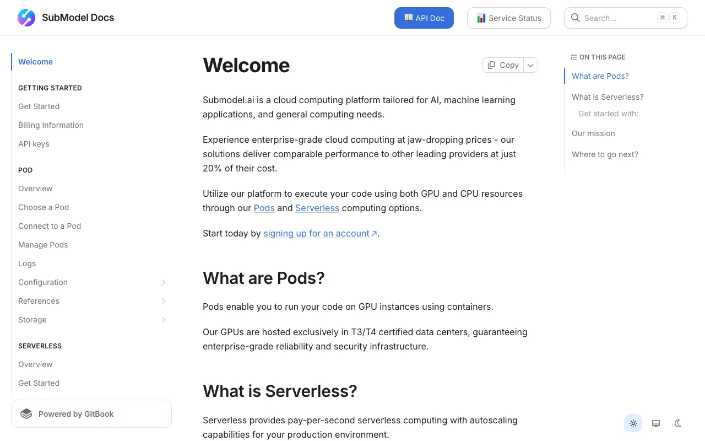Viewport: 705px width, 441px height.
Task: Open Connect to a Pod page
Action: click(50, 226)
